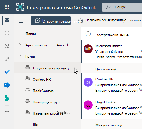Open the Події Contoso message in list
Viewport: 142px width, 129px height.
[112, 108]
